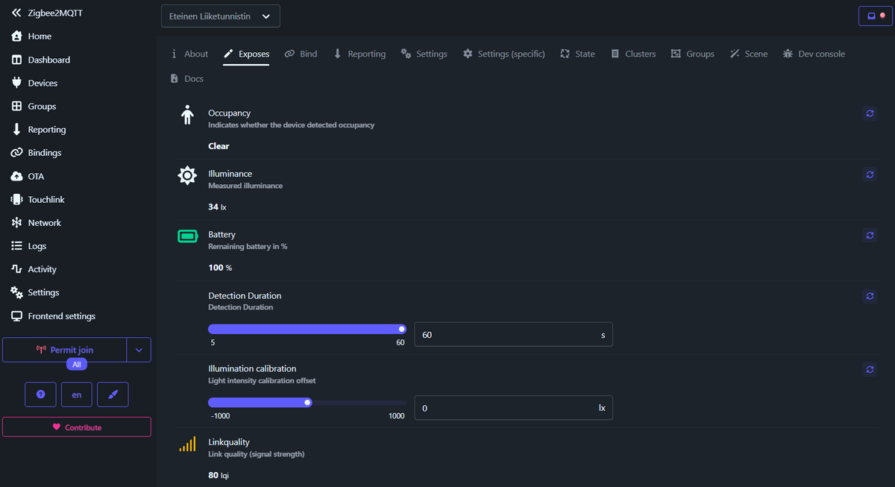
Task: Click the Permit join button
Action: tap(65, 350)
